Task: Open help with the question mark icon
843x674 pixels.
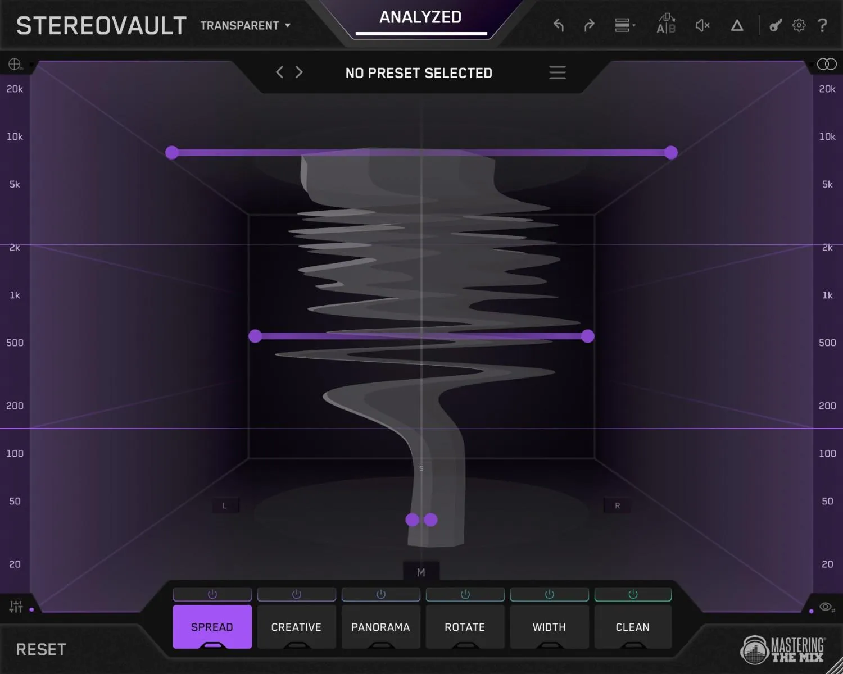Action: (822, 25)
